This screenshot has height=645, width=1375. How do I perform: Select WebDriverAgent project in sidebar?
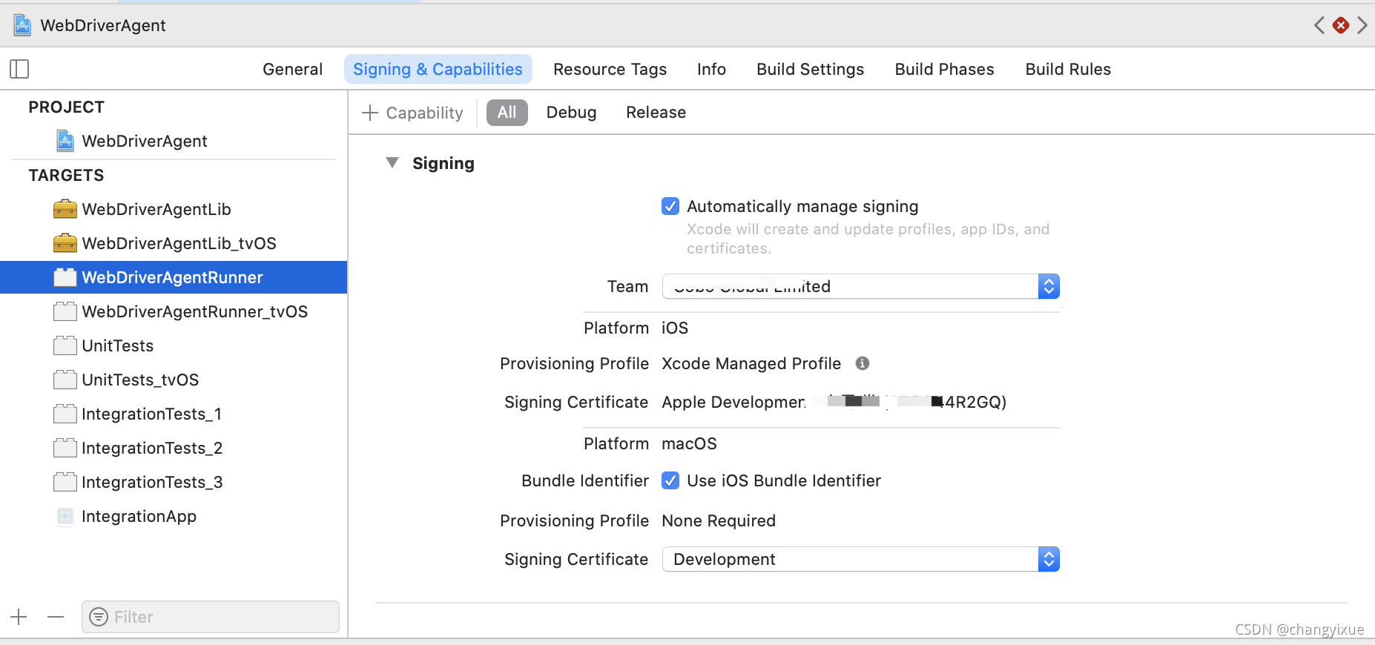tap(174, 141)
